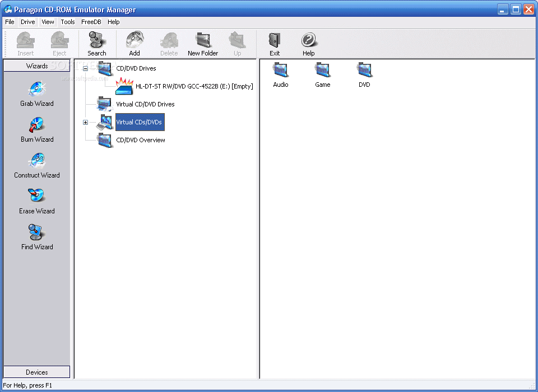Open the Game folder icon
538x392 pixels.
(x=323, y=71)
